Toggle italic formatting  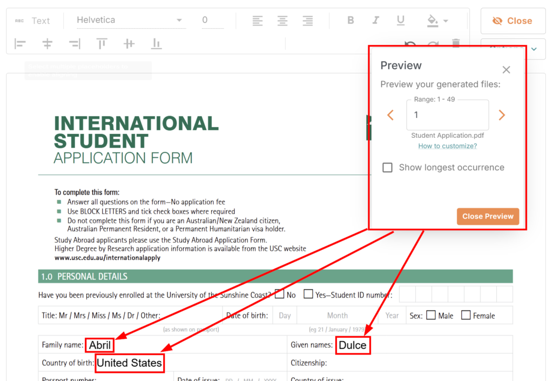376,21
